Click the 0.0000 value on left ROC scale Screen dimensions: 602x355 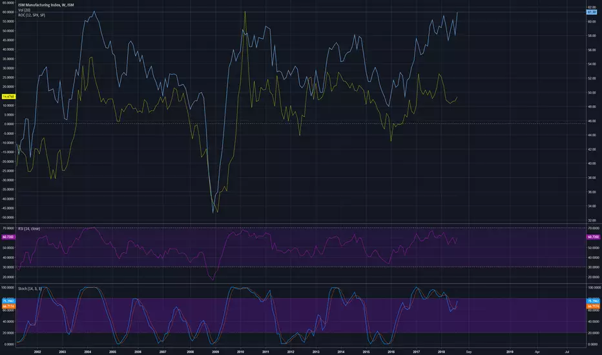tap(9, 124)
